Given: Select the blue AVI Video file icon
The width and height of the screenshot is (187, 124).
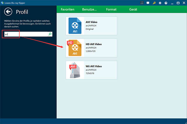Looking at the screenshot, I should click(x=75, y=26).
